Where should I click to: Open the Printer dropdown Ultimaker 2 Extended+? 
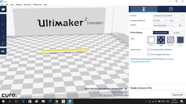168,16
